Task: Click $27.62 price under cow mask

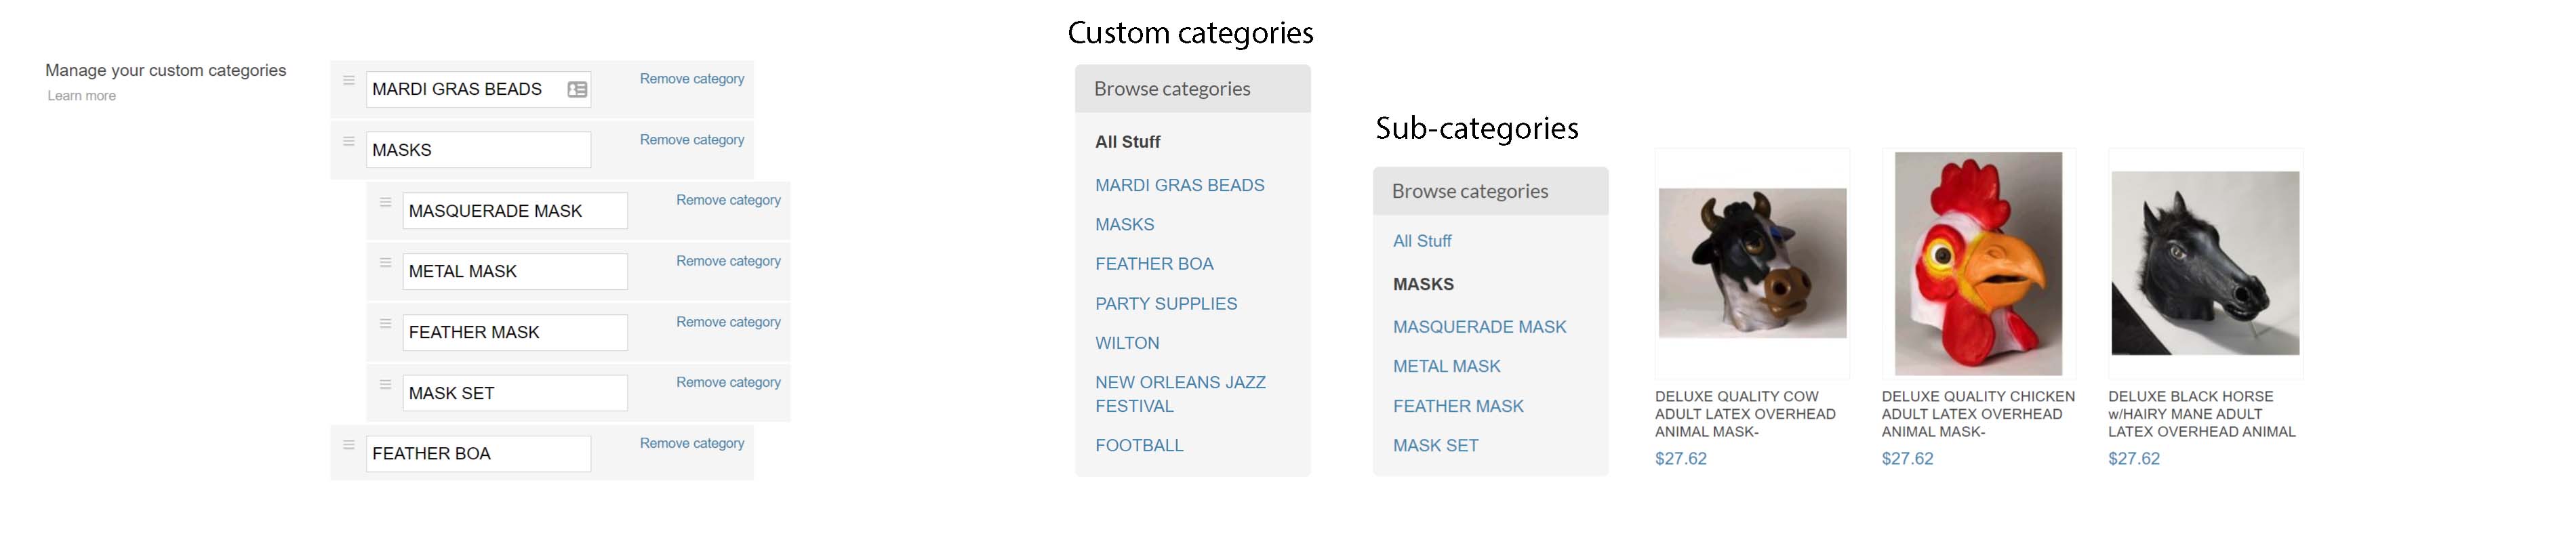Action: pos(1680,459)
